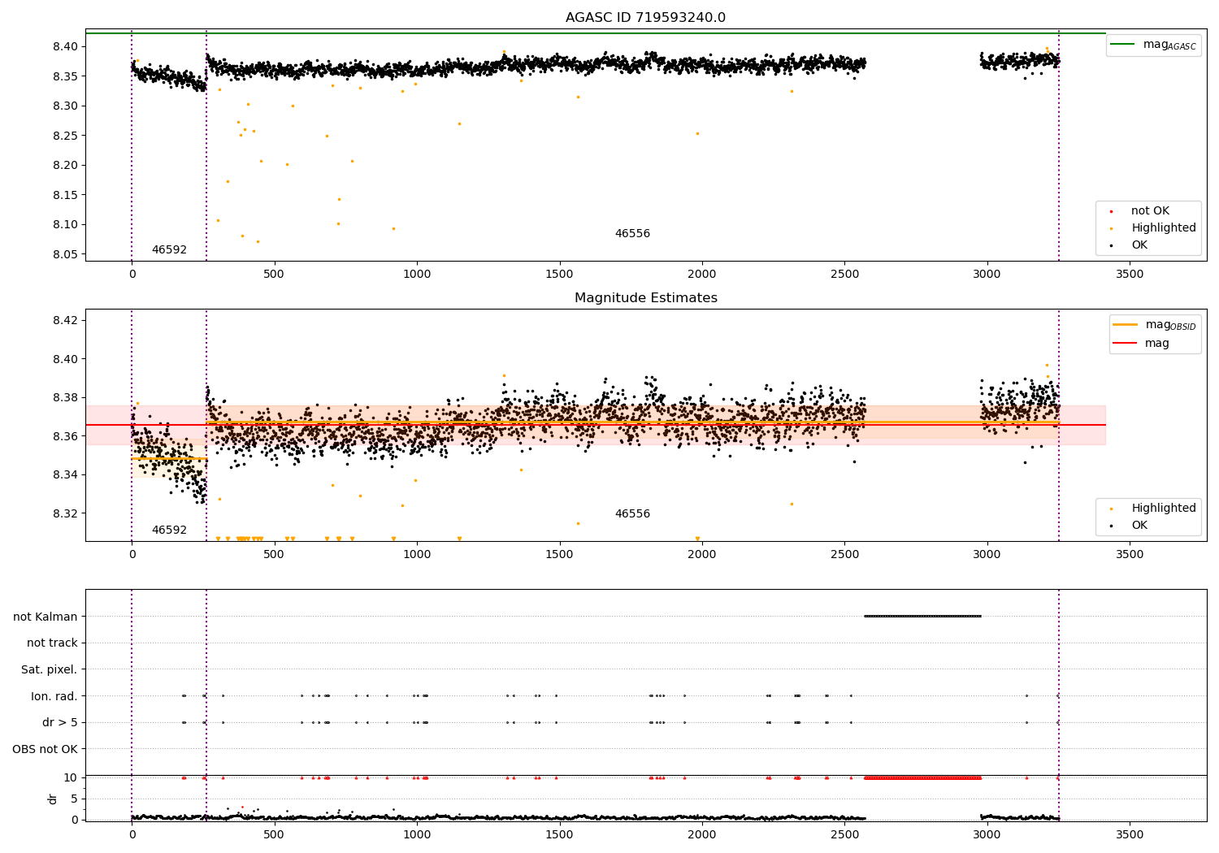Viewport: 1219px width, 853px height.
Task: Click the lowest orange highlighted point near 8.07
Action: coord(258,241)
